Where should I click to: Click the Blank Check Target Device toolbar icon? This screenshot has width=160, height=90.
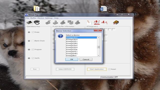[55, 22]
